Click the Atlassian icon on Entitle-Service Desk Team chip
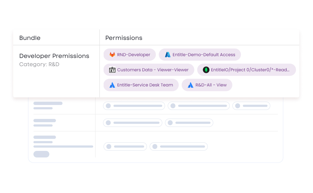 click(x=112, y=85)
